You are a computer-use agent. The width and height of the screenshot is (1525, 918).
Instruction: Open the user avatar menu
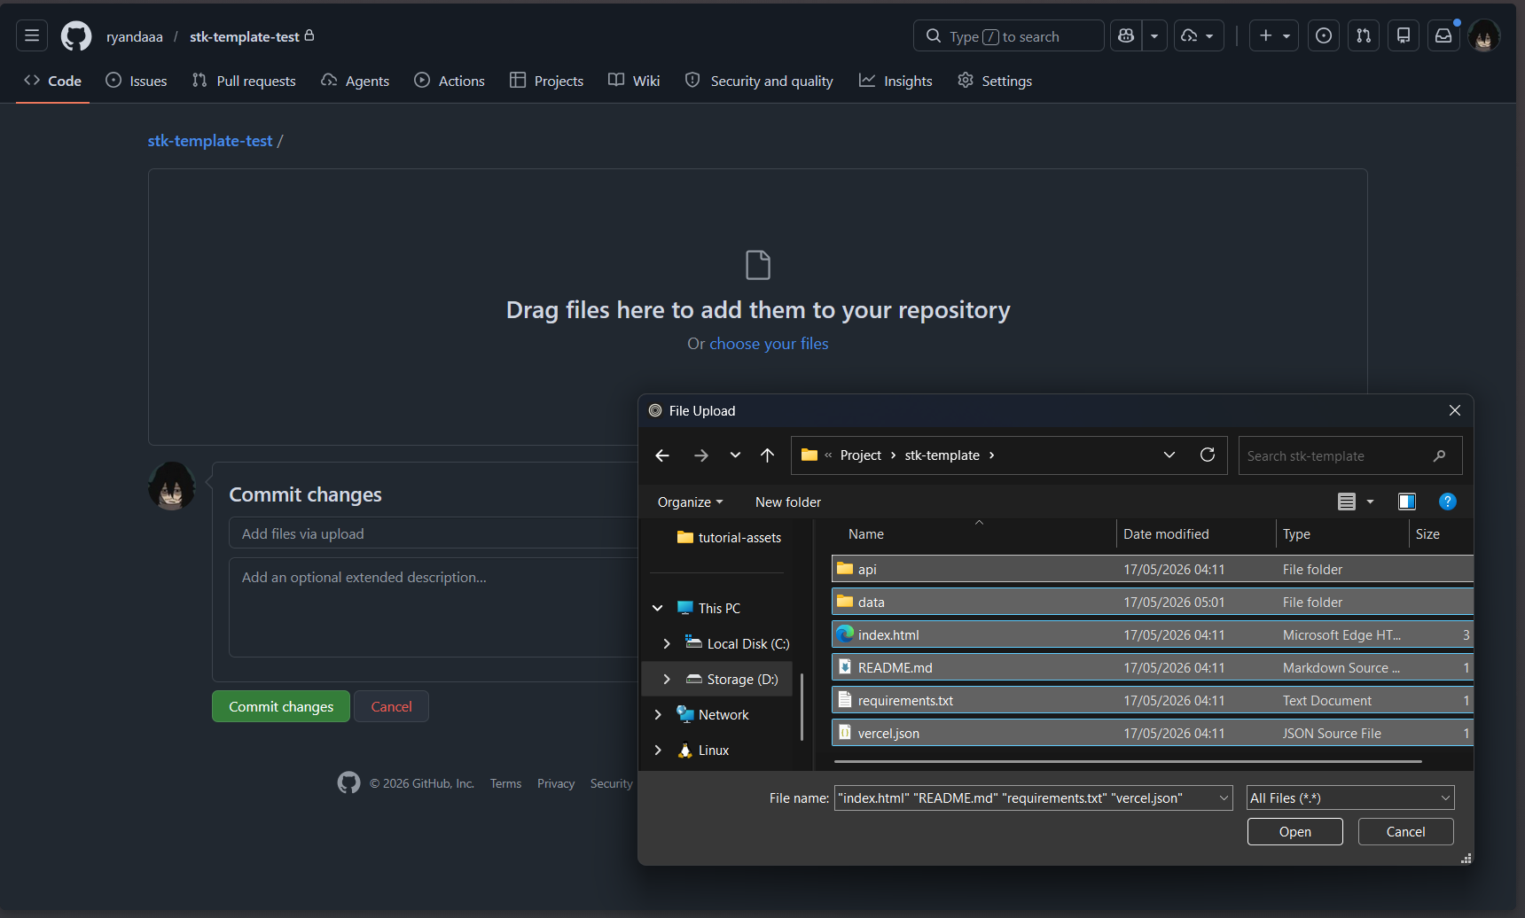[x=1484, y=36]
